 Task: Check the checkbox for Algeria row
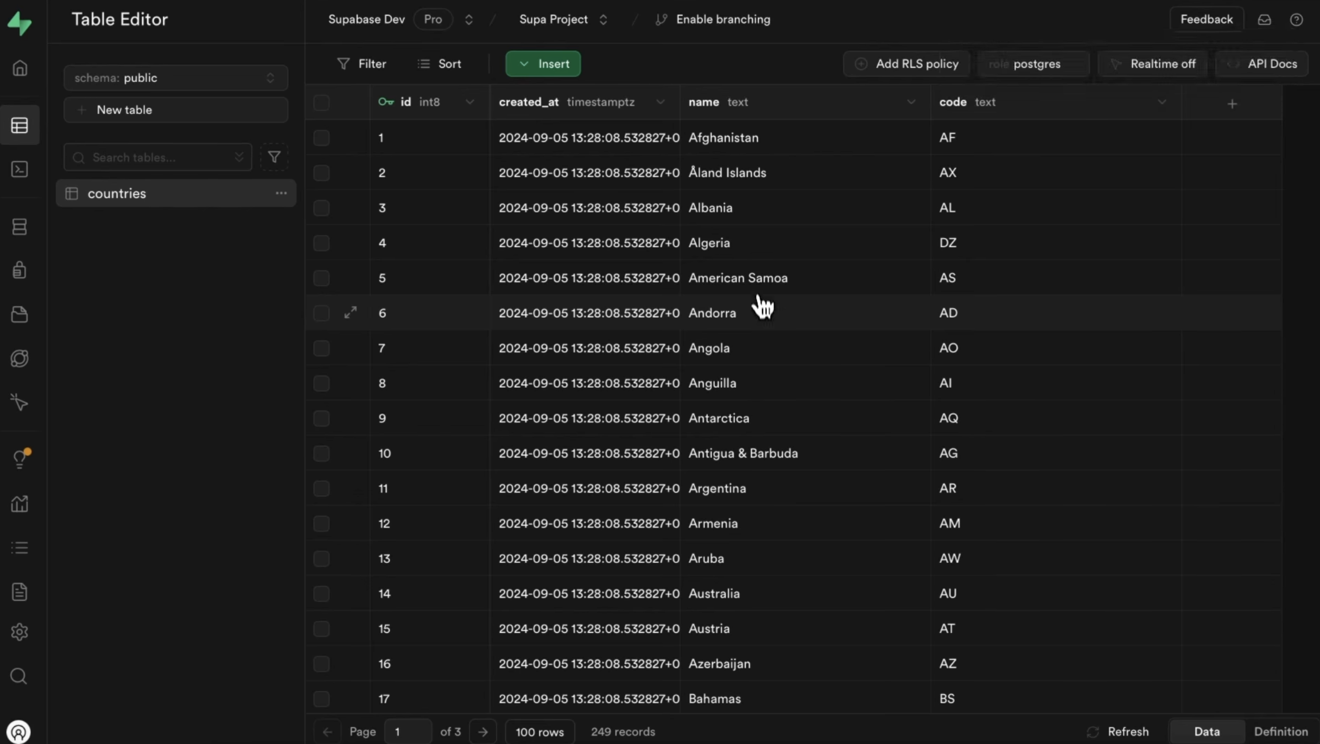[321, 243]
